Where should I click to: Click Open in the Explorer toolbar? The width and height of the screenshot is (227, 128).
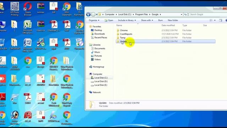click(x=109, y=20)
